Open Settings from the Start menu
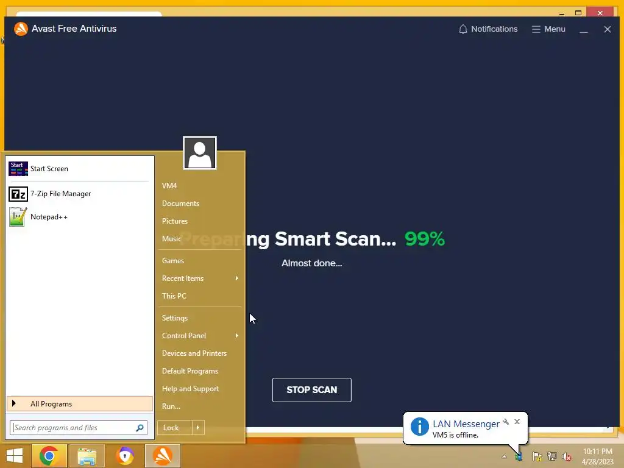This screenshot has height=468, width=624. 175,318
